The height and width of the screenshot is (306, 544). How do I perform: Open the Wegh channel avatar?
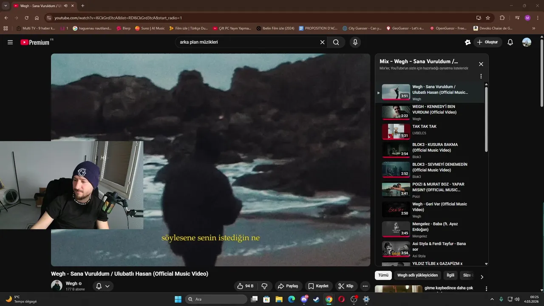pos(57,286)
